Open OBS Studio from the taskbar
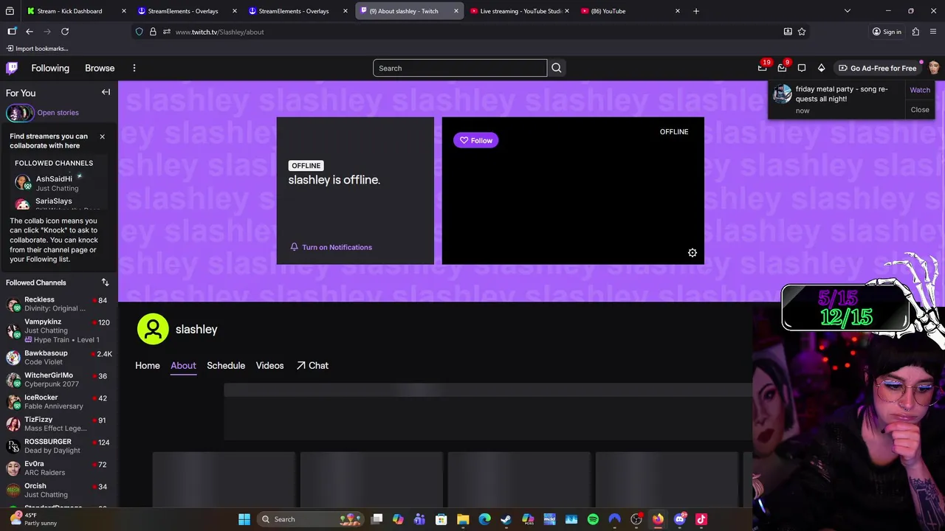 click(636, 519)
